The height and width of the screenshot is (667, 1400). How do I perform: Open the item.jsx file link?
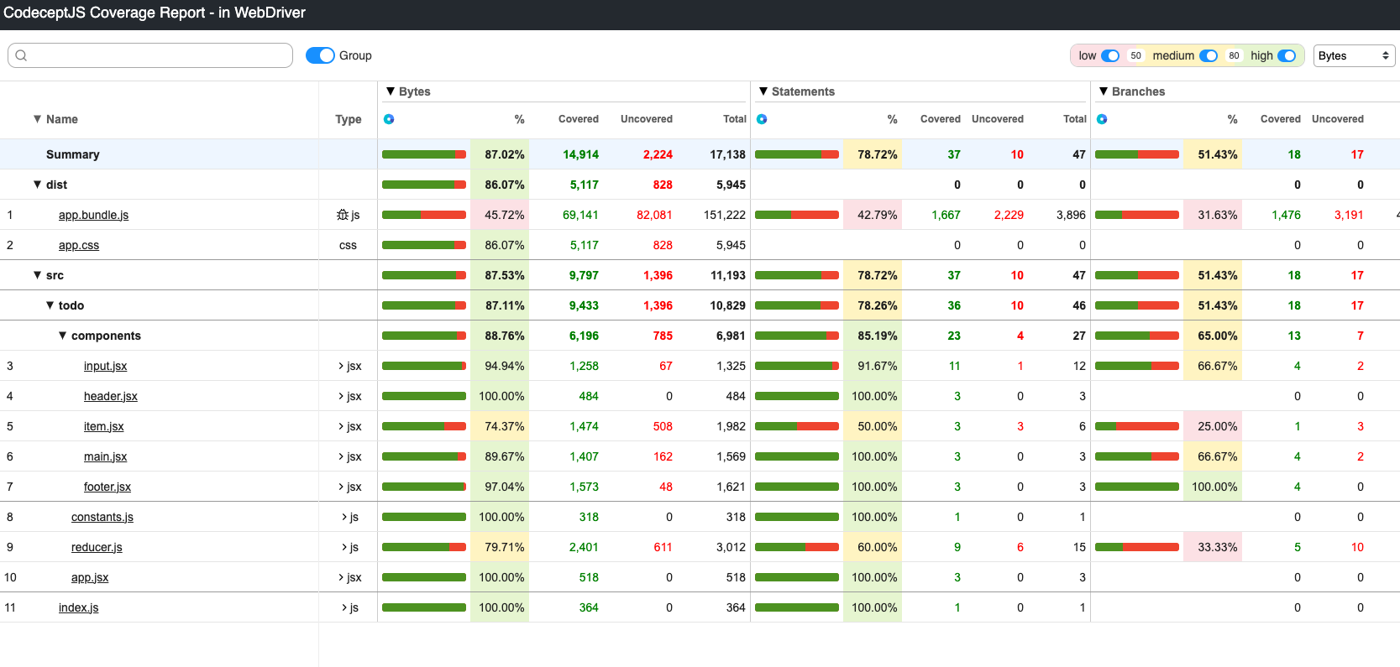pyautogui.click(x=104, y=426)
